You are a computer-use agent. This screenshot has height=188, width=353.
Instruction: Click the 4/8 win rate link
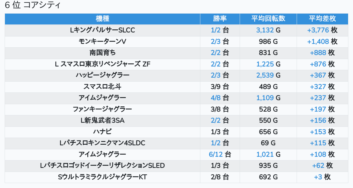click(215, 98)
